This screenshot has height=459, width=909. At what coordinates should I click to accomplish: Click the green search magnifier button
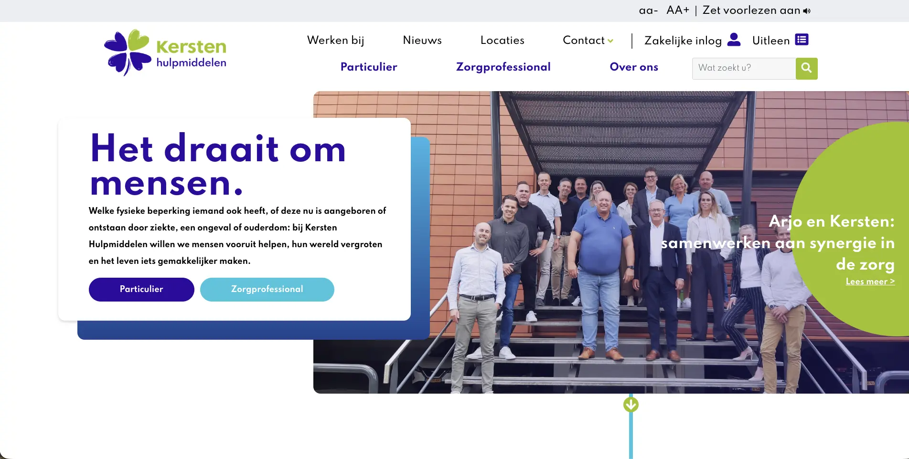[x=806, y=68]
